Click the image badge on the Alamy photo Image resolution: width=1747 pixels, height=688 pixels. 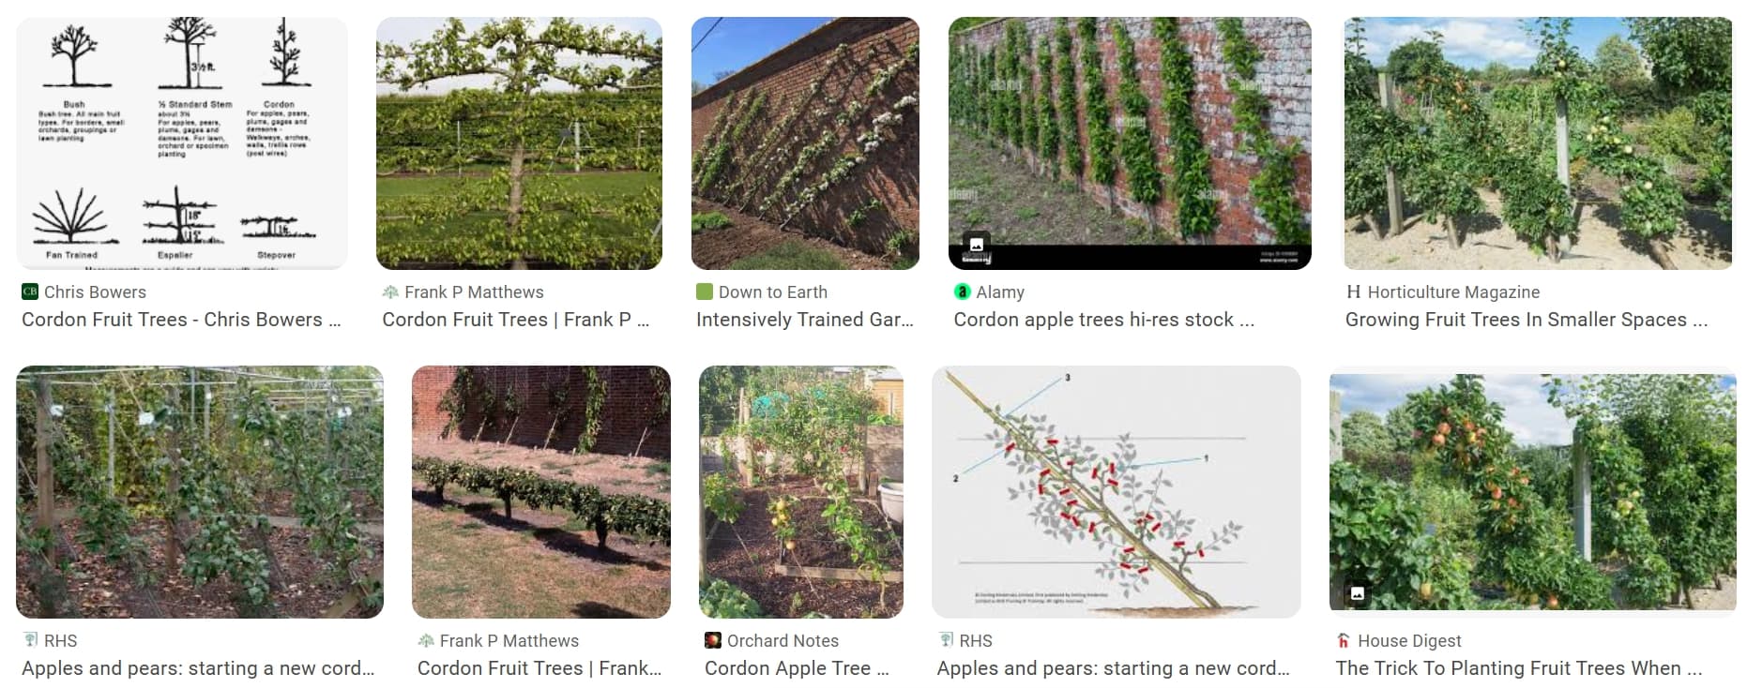976,245
